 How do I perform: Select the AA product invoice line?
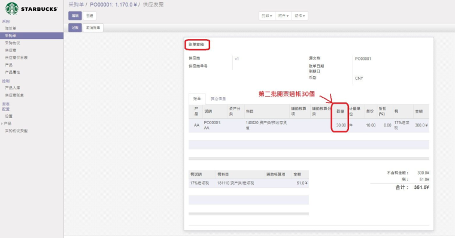pos(309,125)
